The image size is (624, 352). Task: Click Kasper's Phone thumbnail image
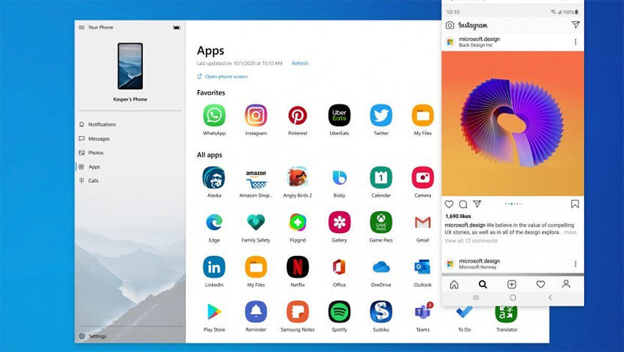[130, 66]
